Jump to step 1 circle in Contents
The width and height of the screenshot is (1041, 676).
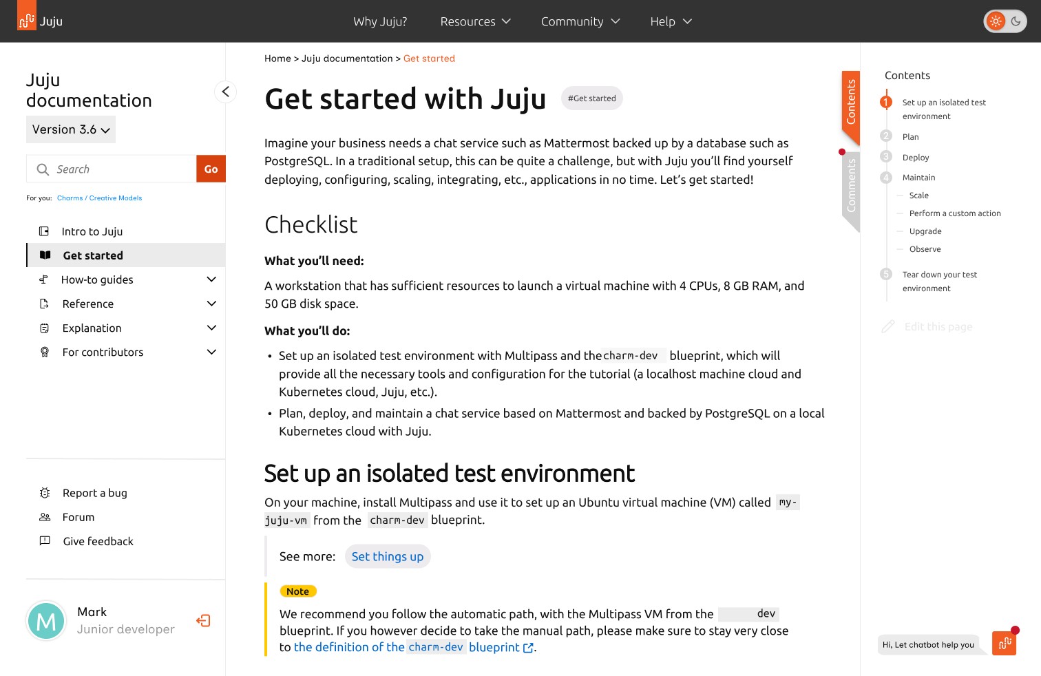pos(886,103)
